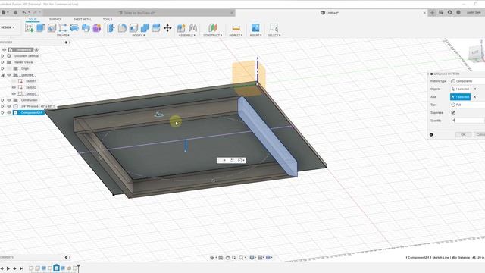Clear the Axis selection

click(475, 97)
